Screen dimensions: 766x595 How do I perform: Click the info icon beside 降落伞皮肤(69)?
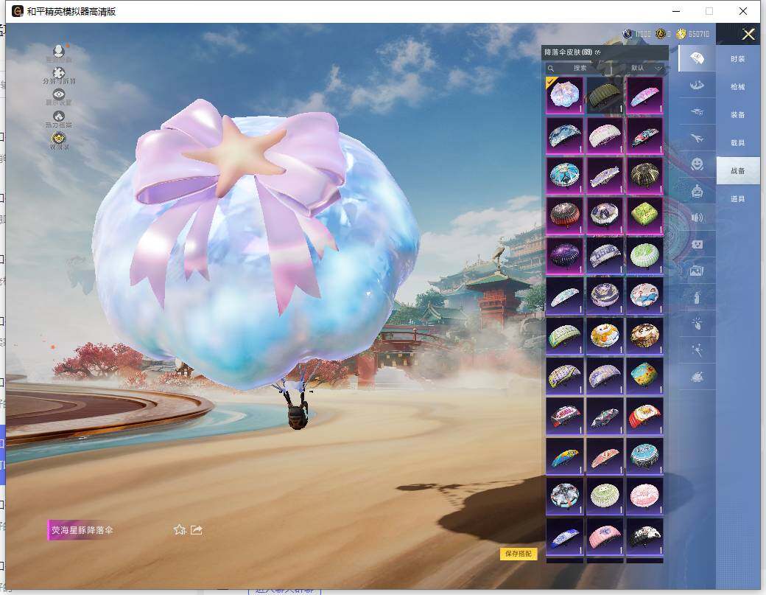tap(598, 52)
